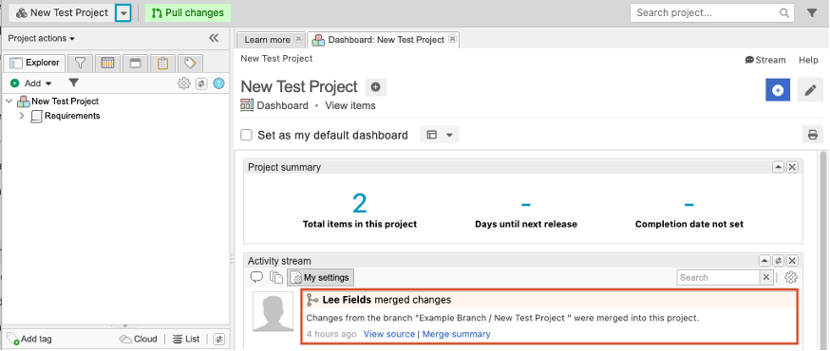830x351 pixels.
Task: Switch to the Learn more tab
Action: [267, 40]
